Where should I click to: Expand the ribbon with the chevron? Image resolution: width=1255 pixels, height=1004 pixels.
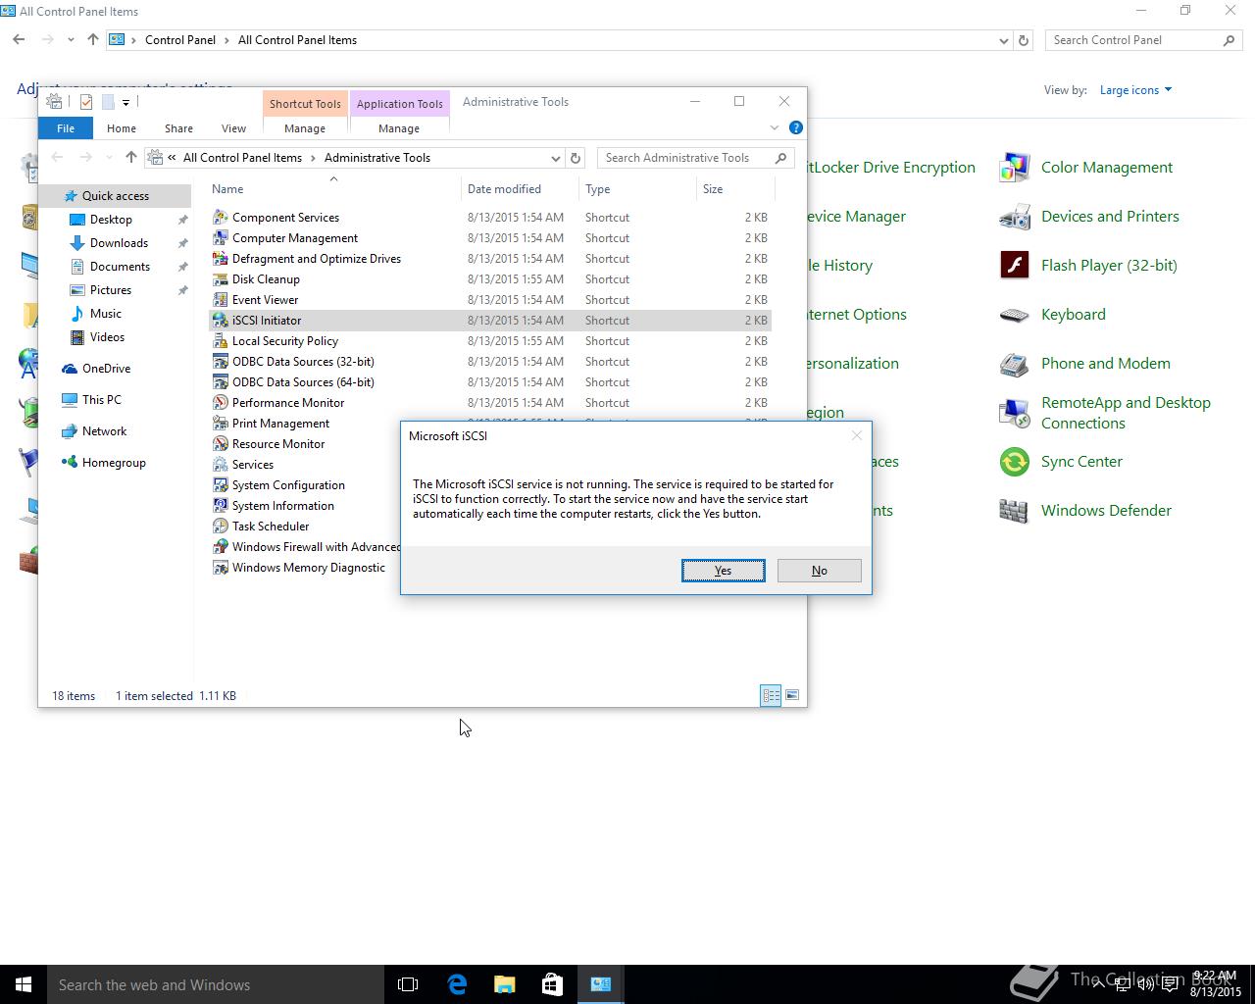click(x=775, y=127)
